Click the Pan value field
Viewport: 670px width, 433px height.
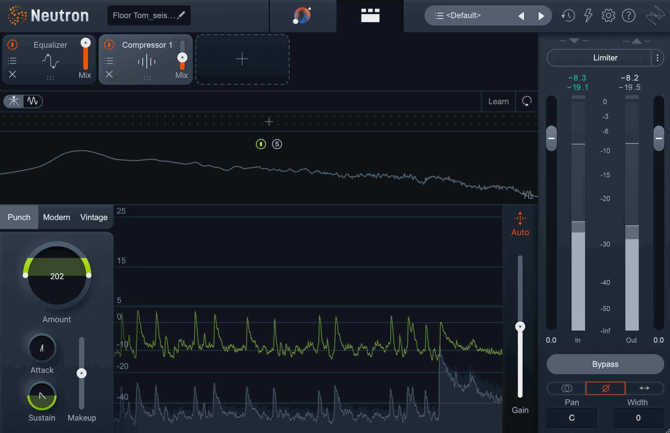point(572,418)
